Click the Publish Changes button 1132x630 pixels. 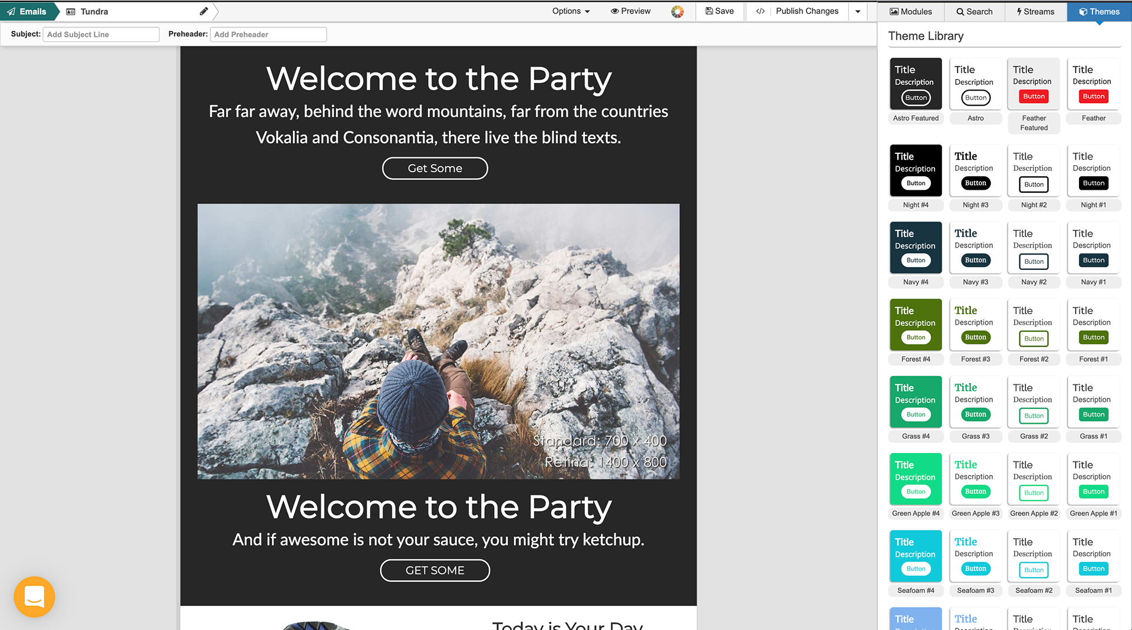[807, 11]
